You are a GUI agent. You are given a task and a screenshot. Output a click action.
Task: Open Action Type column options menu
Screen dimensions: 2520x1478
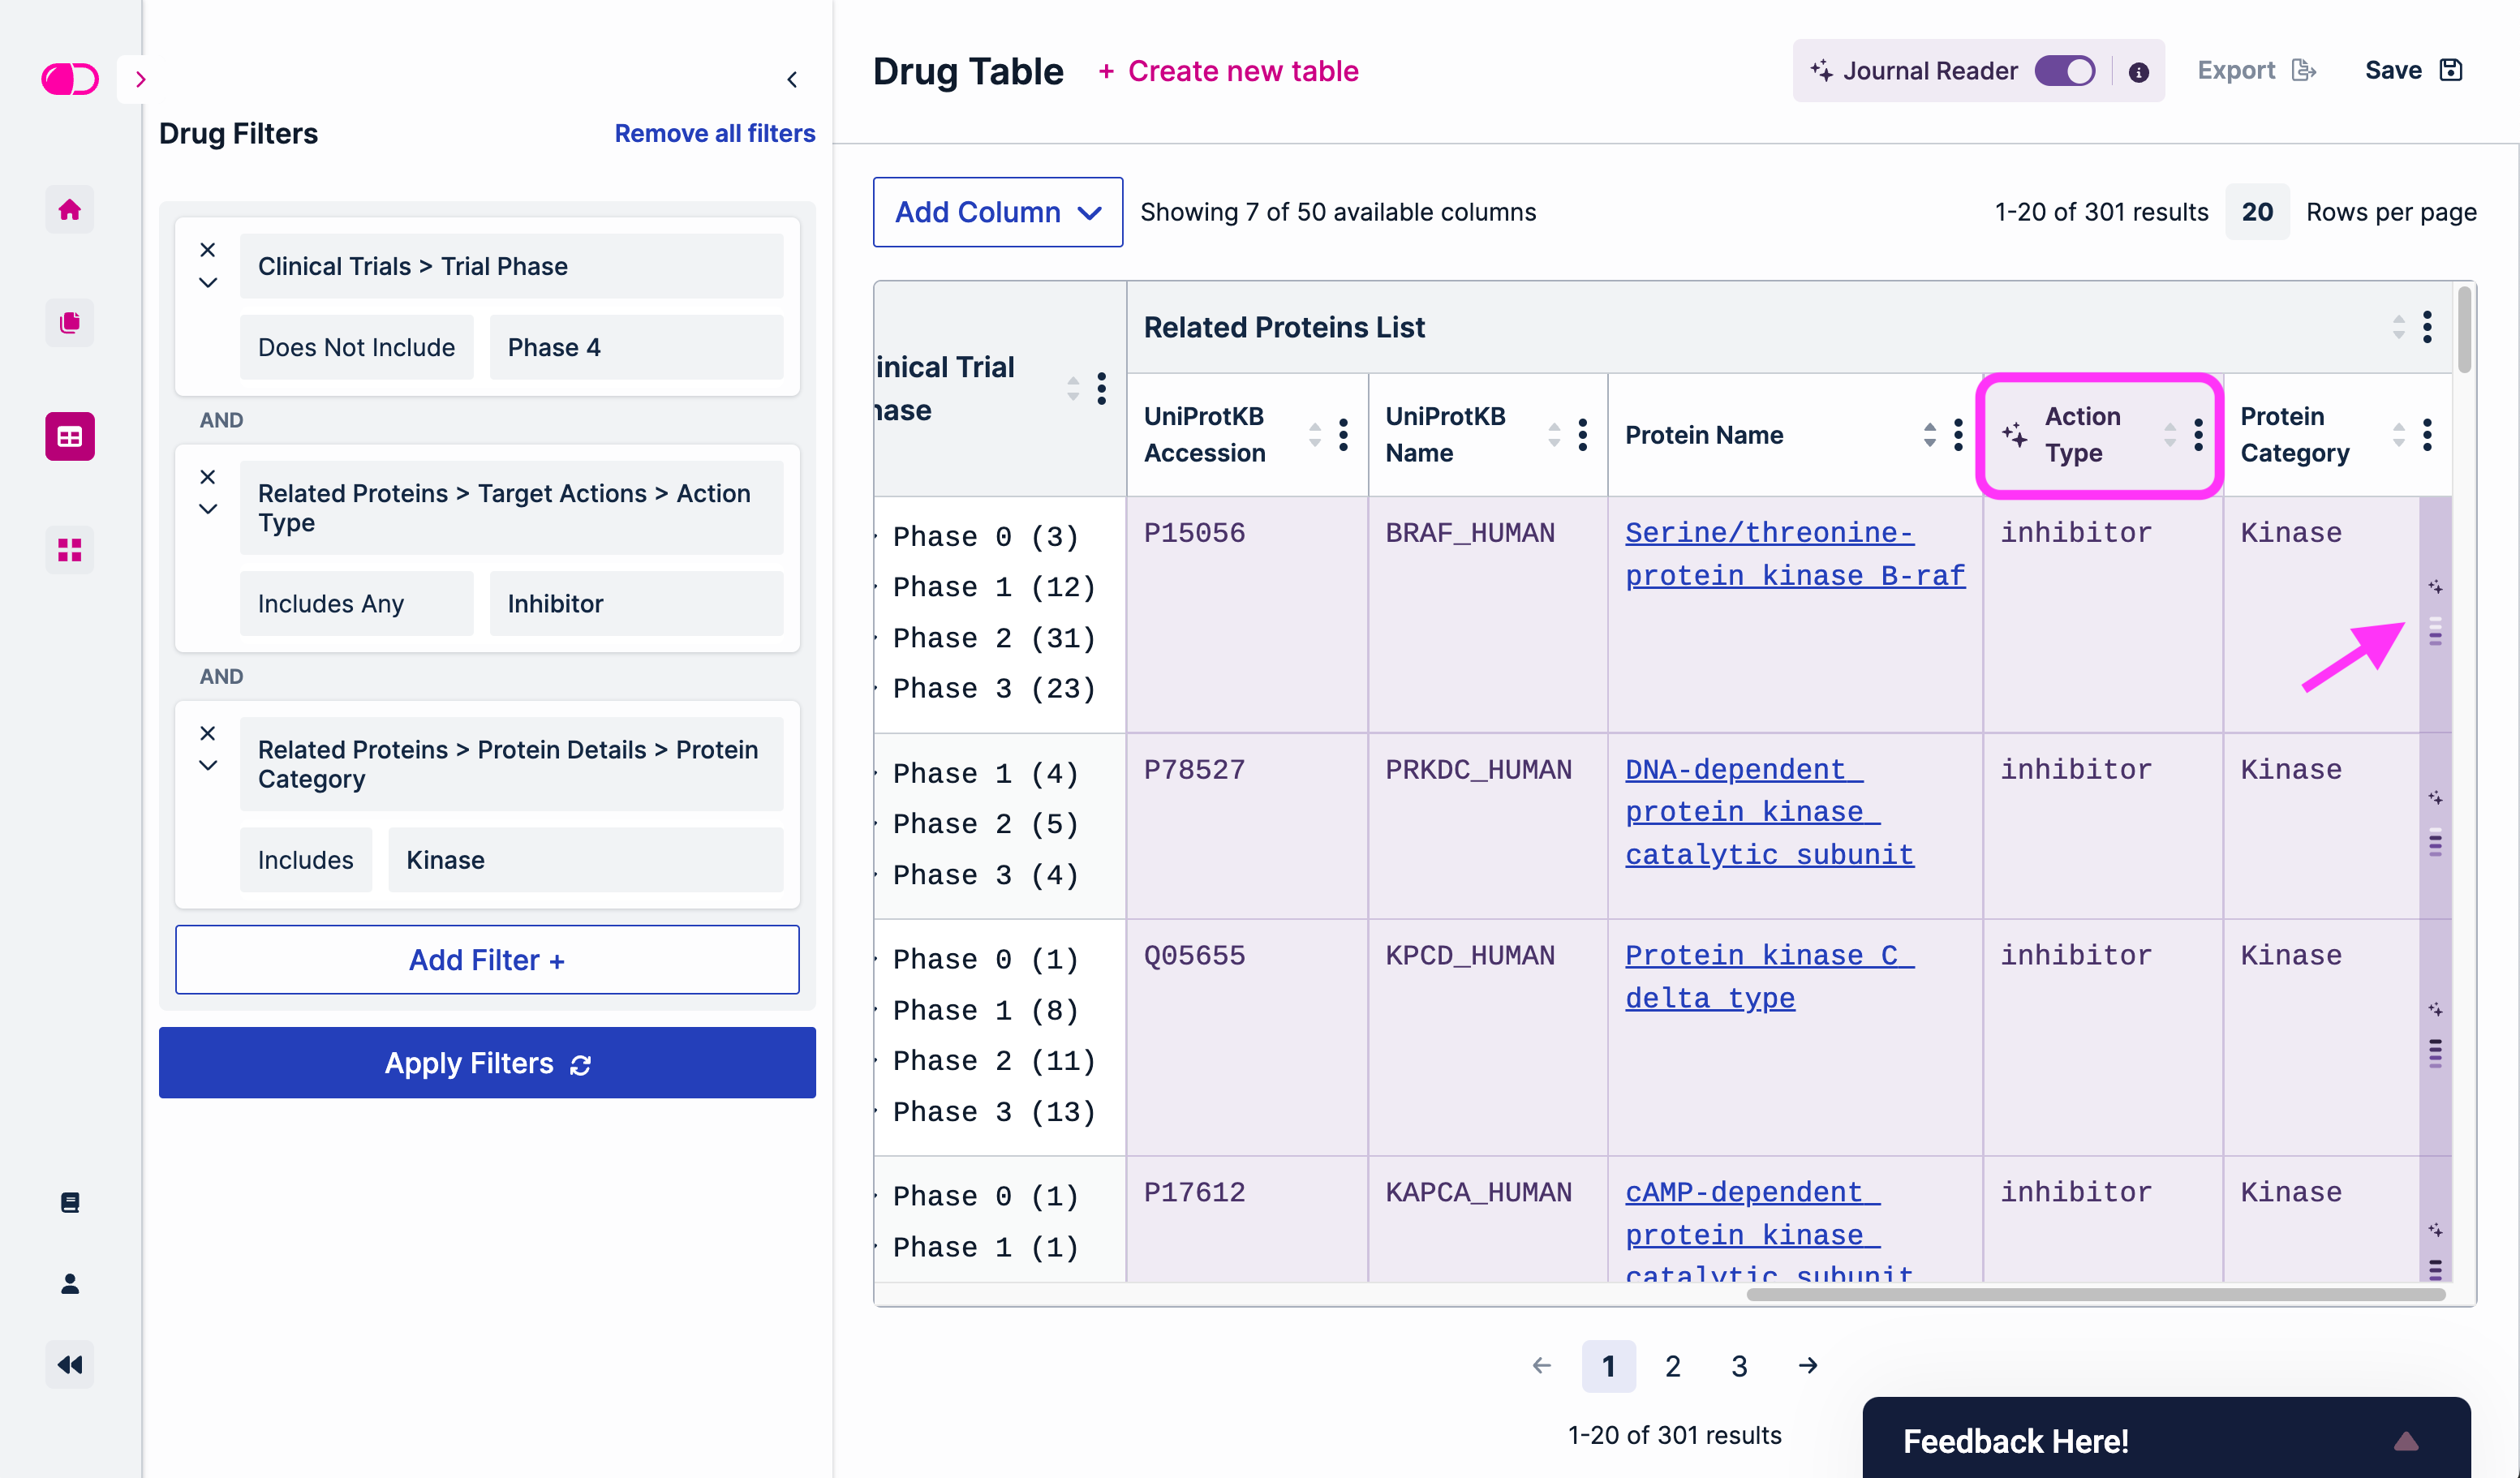coord(2197,434)
